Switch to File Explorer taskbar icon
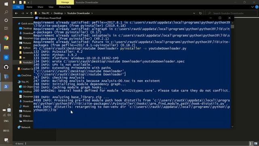 coord(6,48)
